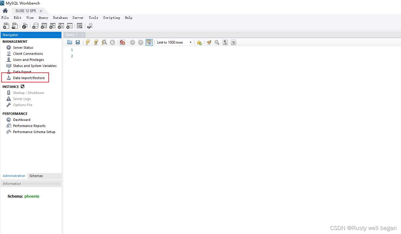Execute statement under cursor icon
The image size is (401, 234).
[96, 42]
